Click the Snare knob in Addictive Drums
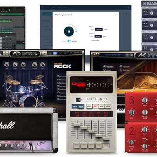 (15, 64)
